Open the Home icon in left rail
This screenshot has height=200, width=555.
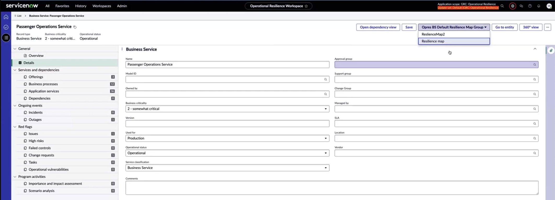coord(6,17)
